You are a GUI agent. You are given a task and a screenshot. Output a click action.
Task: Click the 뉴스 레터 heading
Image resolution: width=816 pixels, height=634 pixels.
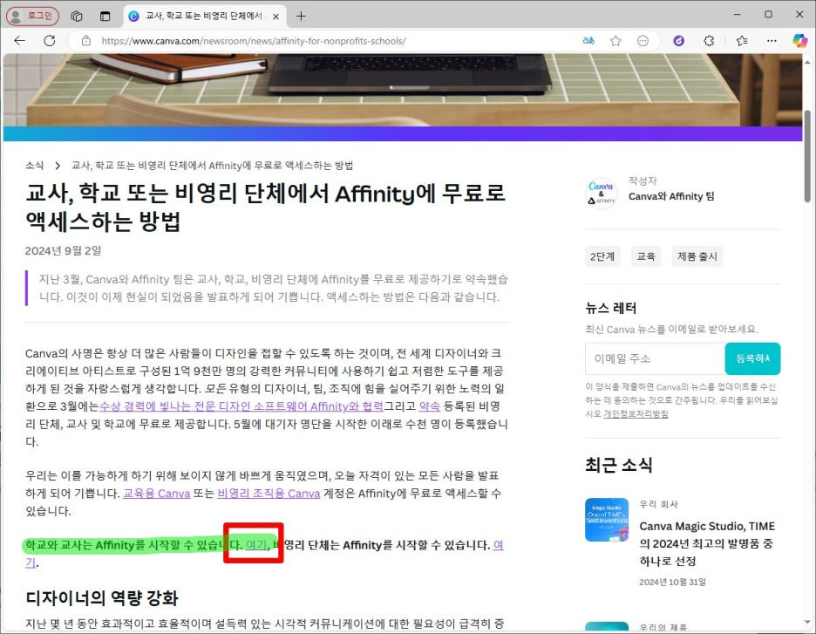coord(611,308)
